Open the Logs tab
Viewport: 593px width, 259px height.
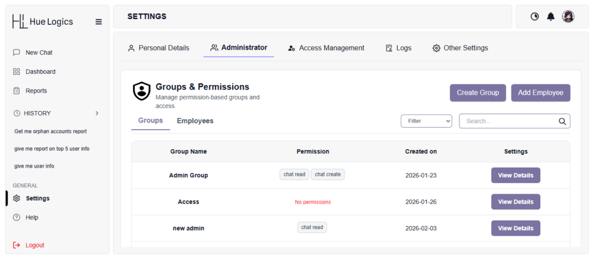pyautogui.click(x=398, y=48)
